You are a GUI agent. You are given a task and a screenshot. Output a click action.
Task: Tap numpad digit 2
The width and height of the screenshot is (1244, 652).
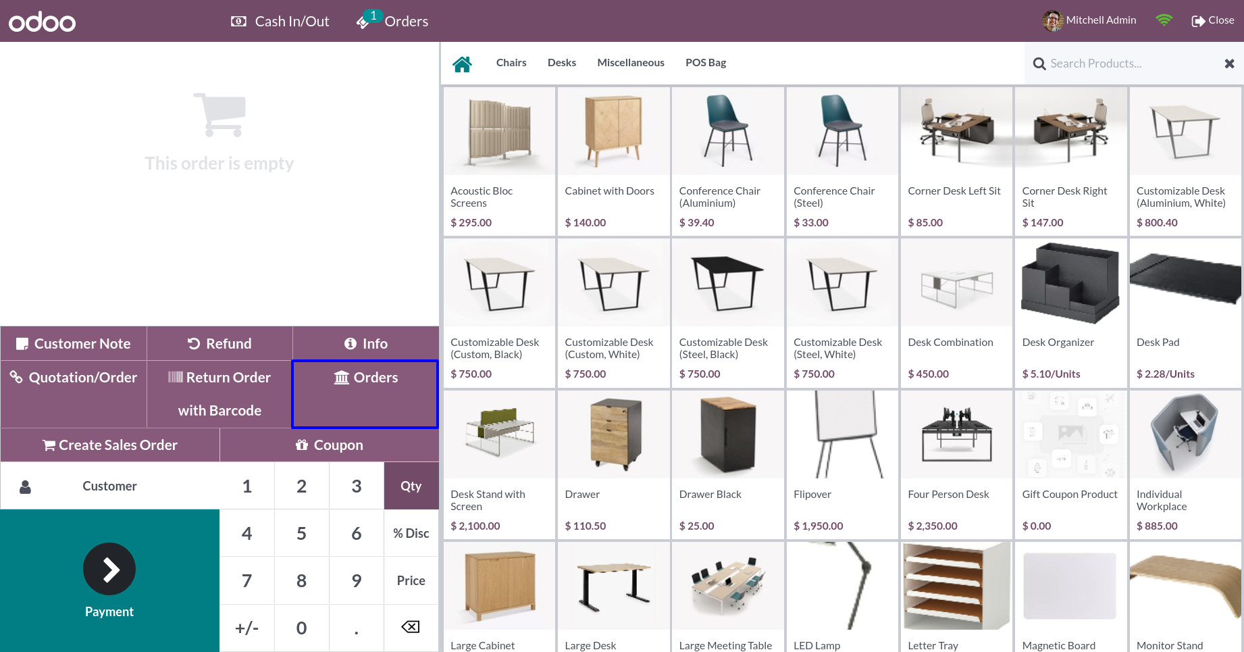[x=302, y=486]
